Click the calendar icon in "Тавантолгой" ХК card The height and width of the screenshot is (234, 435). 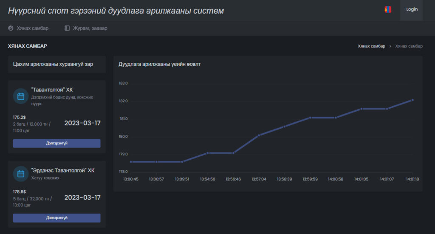pos(21,96)
